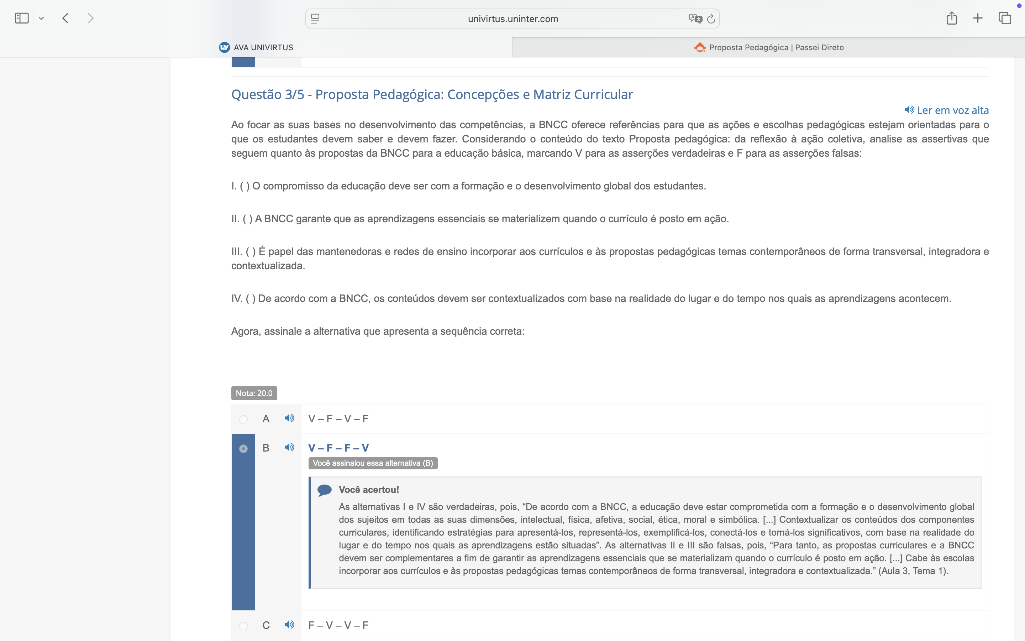1025x641 pixels.
Task: Play audio for alternative B
Action: (289, 448)
